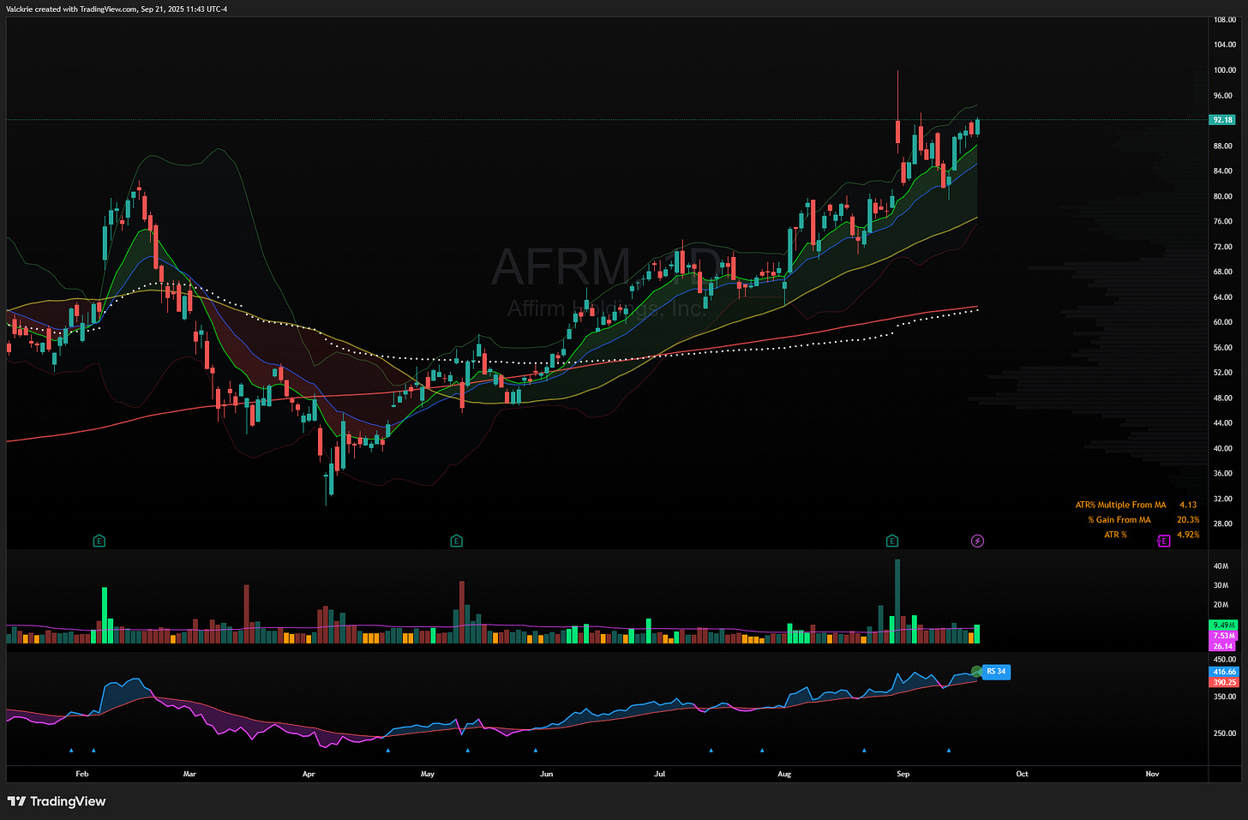Click the 100.00 price axis label

pos(1225,70)
